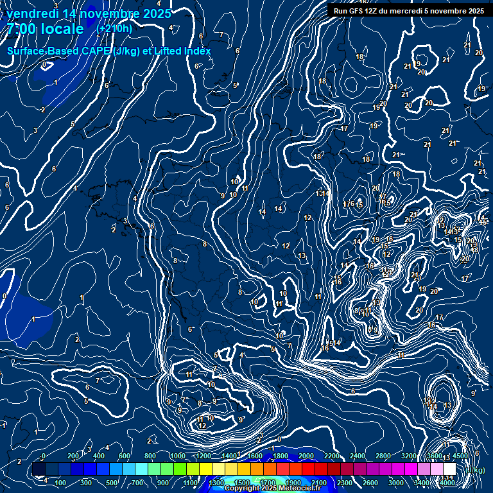Image resolution: width=493 pixels, height=493 pixels.
Task: Click the '500' legend tick label
Action: pyautogui.click(x=112, y=483)
